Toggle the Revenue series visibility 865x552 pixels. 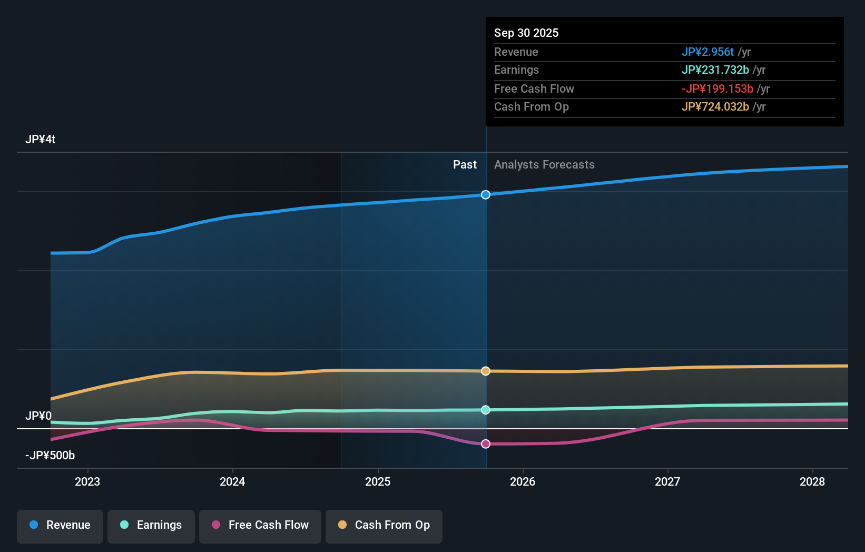[x=60, y=526]
